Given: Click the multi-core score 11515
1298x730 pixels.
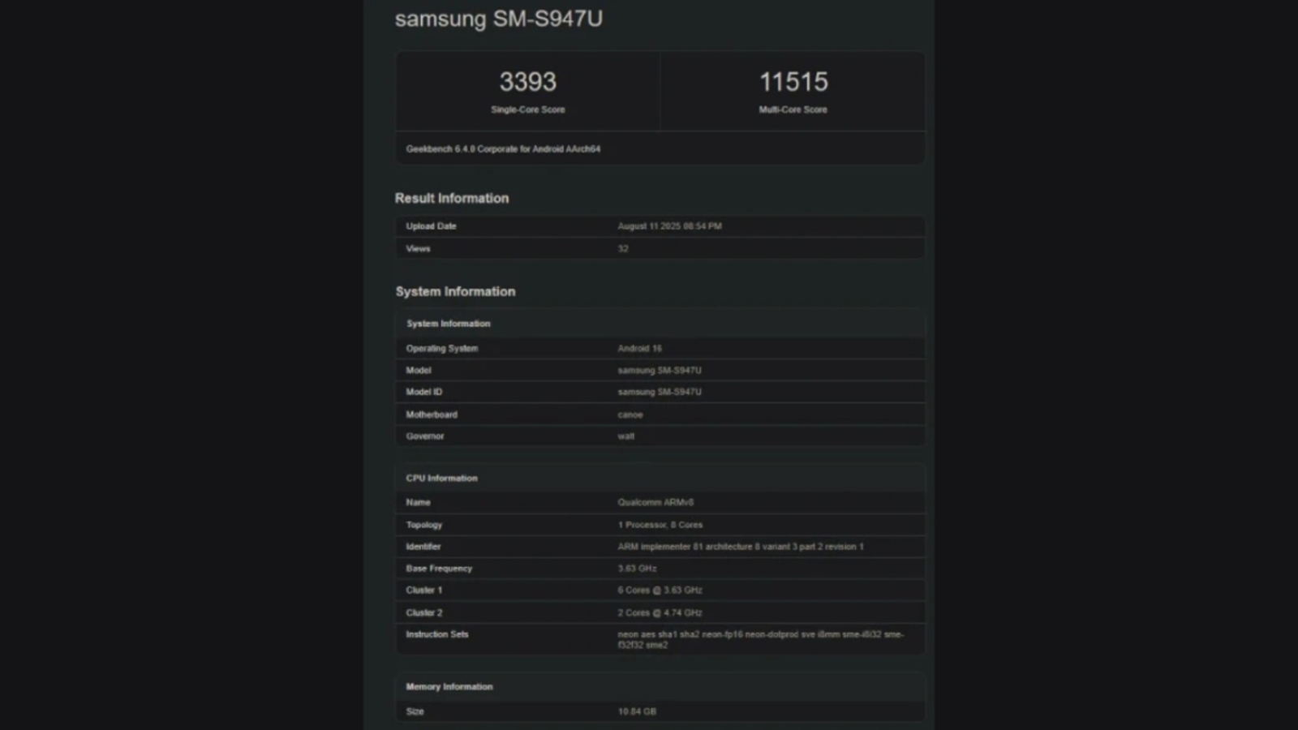Looking at the screenshot, I should [x=793, y=82].
